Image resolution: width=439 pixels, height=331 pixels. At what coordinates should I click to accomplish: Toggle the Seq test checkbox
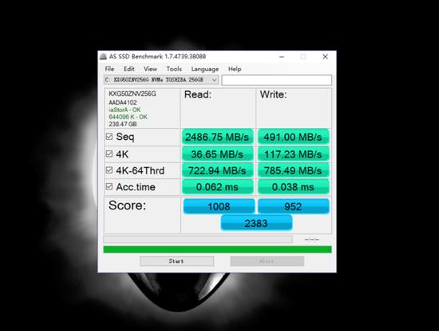(109, 137)
